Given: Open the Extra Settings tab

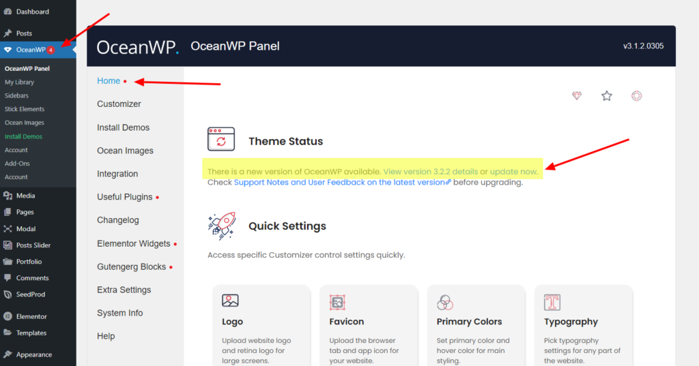Looking at the screenshot, I should [x=124, y=290].
